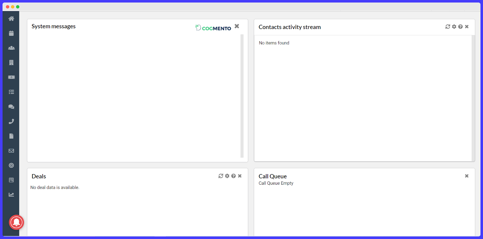Click the green window maximize dot

tap(18, 7)
